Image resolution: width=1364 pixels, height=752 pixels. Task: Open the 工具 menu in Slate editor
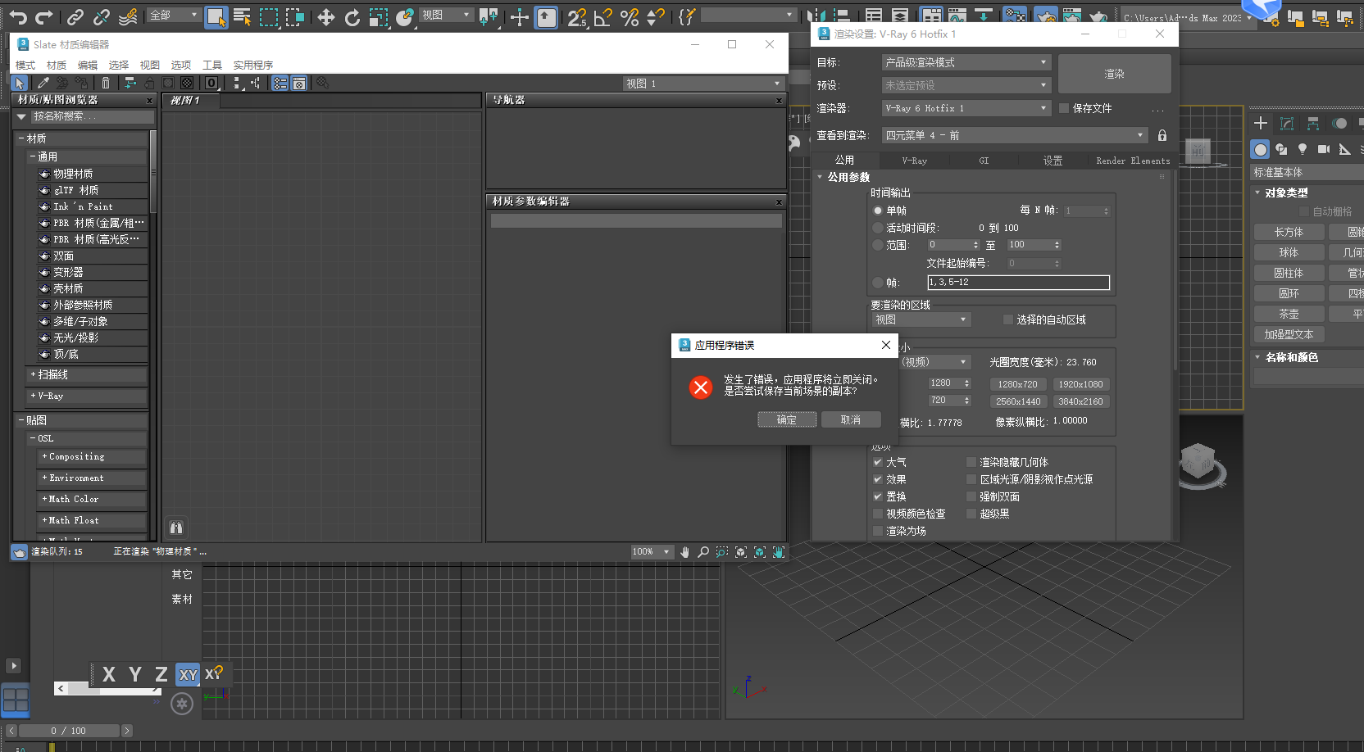tap(212, 66)
